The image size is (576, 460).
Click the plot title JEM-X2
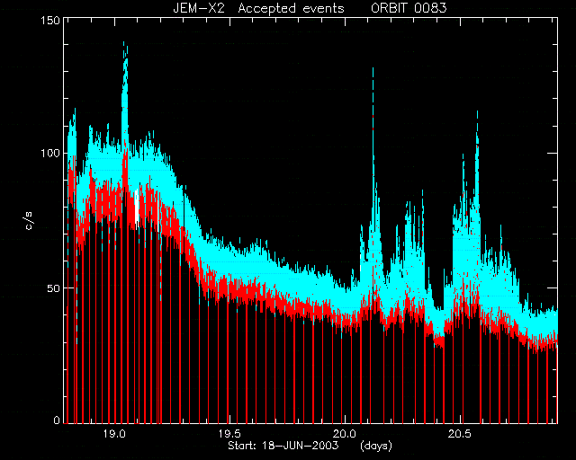pos(198,8)
